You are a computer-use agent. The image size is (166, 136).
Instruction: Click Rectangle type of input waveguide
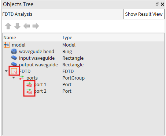click(73, 58)
